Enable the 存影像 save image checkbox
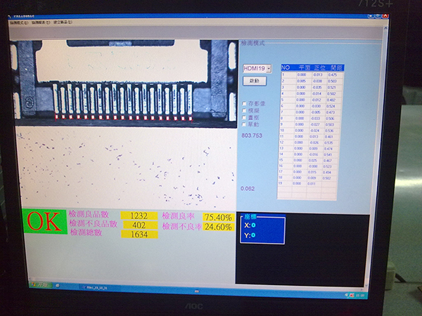422x316 pixels. point(244,103)
